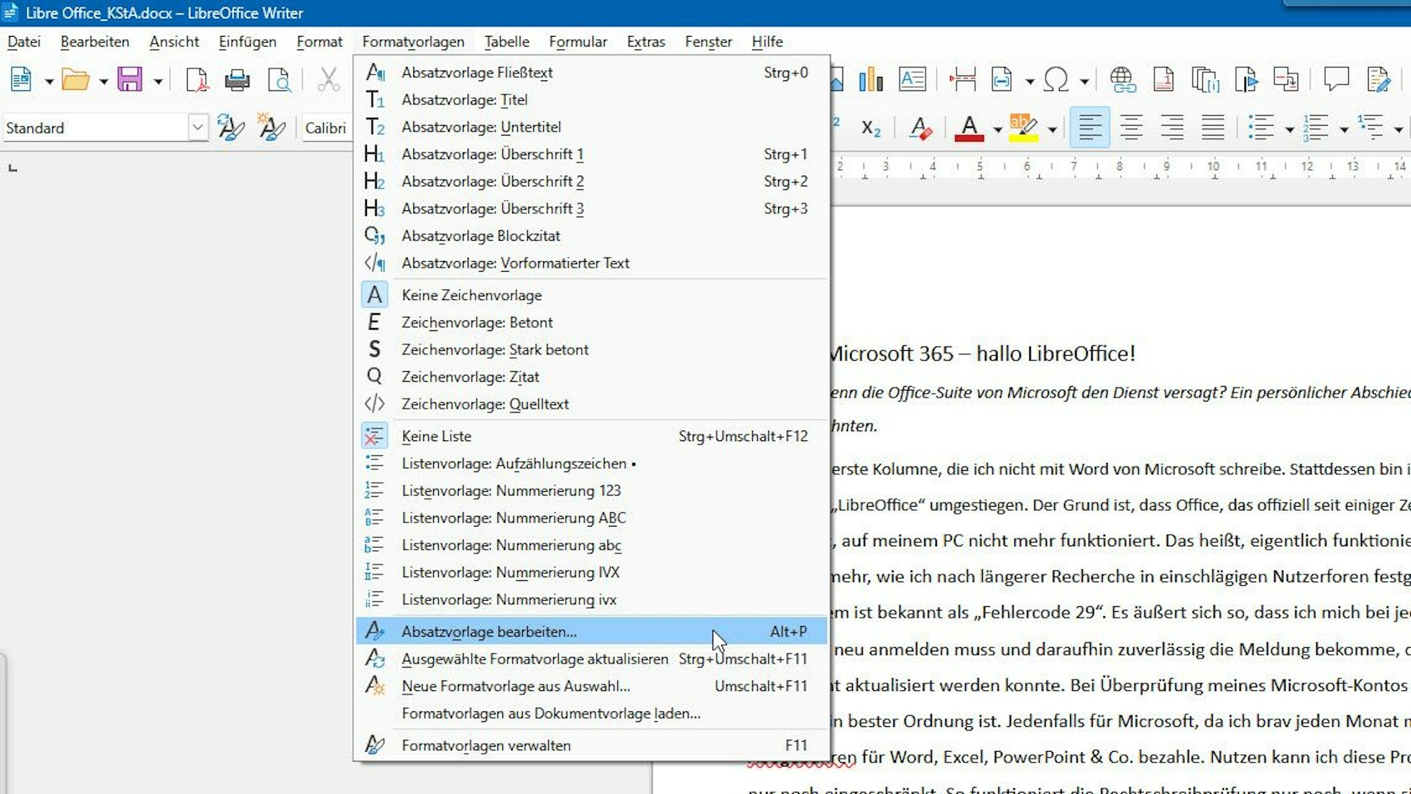Open the print preview
The image size is (1411, 794).
tap(280, 79)
